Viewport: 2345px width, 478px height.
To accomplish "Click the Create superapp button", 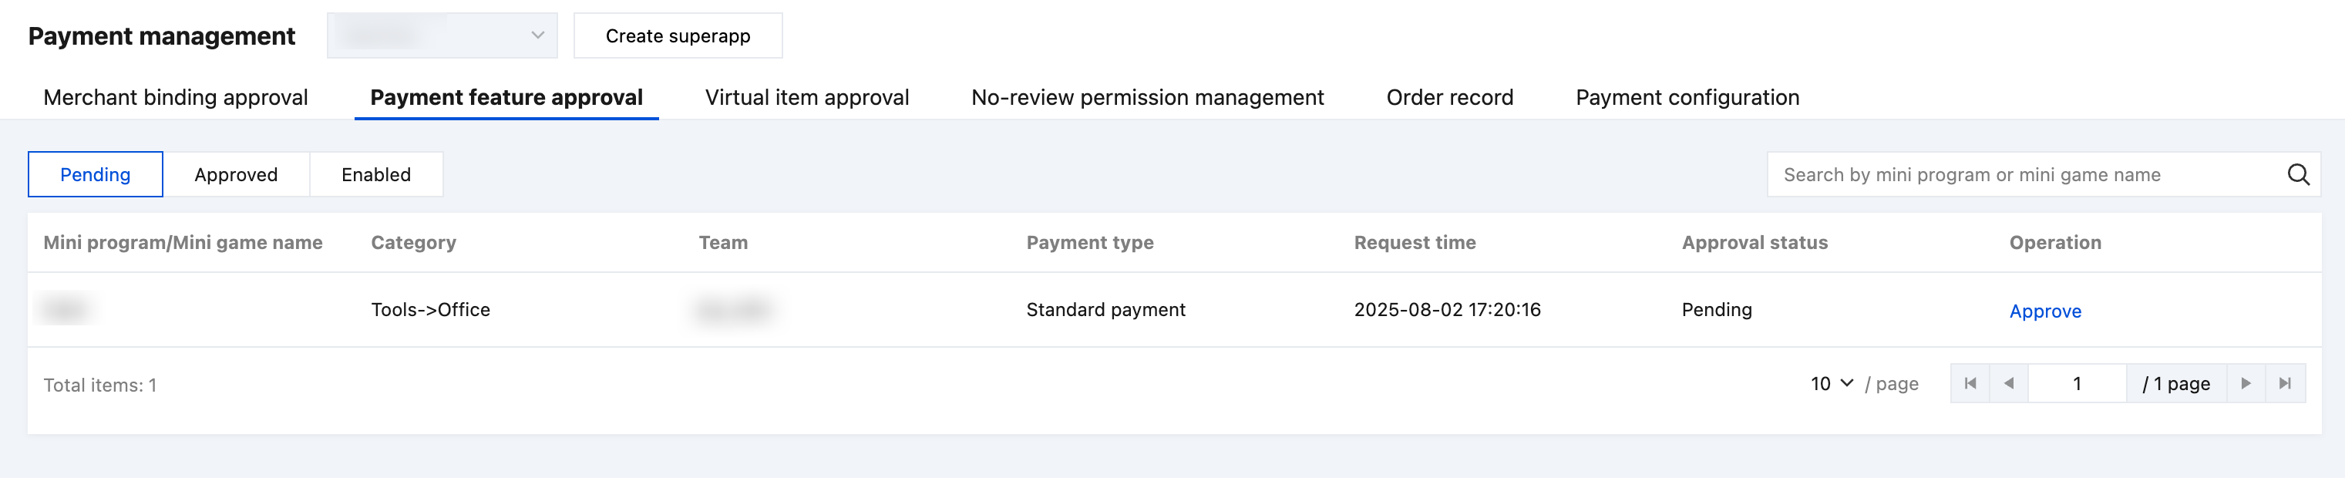I will (678, 35).
